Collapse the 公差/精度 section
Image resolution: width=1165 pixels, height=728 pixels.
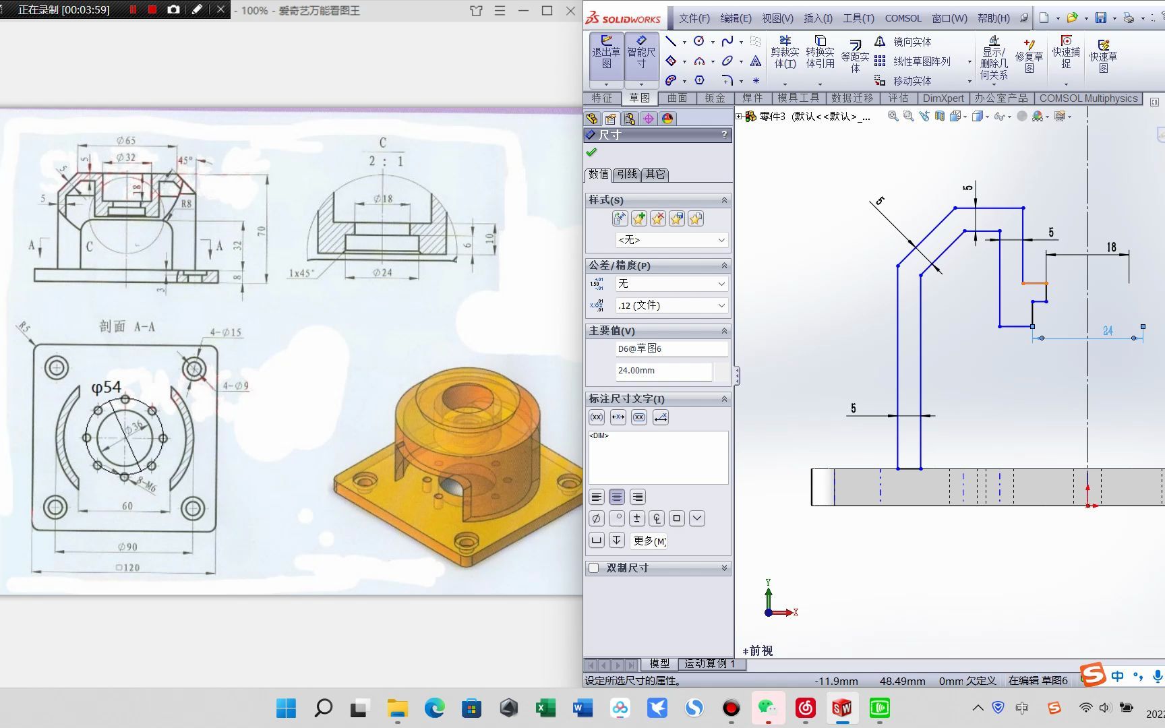[723, 266]
